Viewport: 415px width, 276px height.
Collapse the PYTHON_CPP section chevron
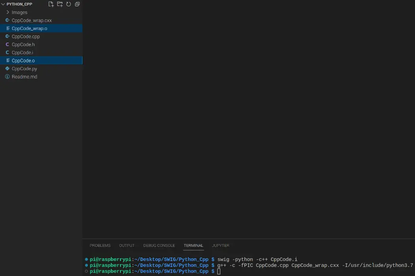pos(3,4)
